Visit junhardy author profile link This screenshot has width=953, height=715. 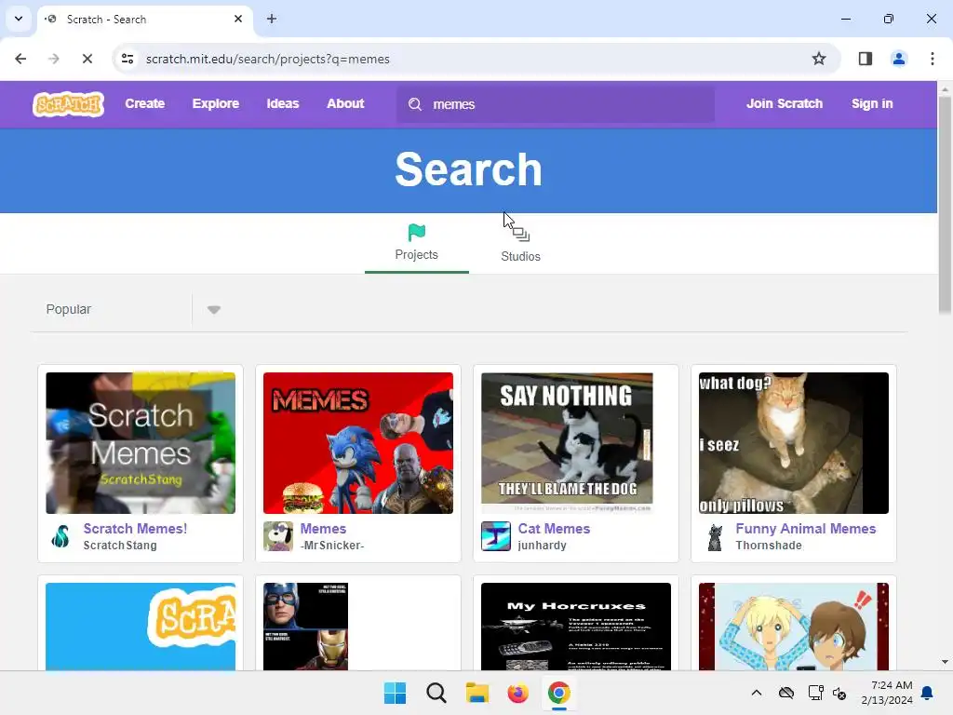[x=543, y=546]
